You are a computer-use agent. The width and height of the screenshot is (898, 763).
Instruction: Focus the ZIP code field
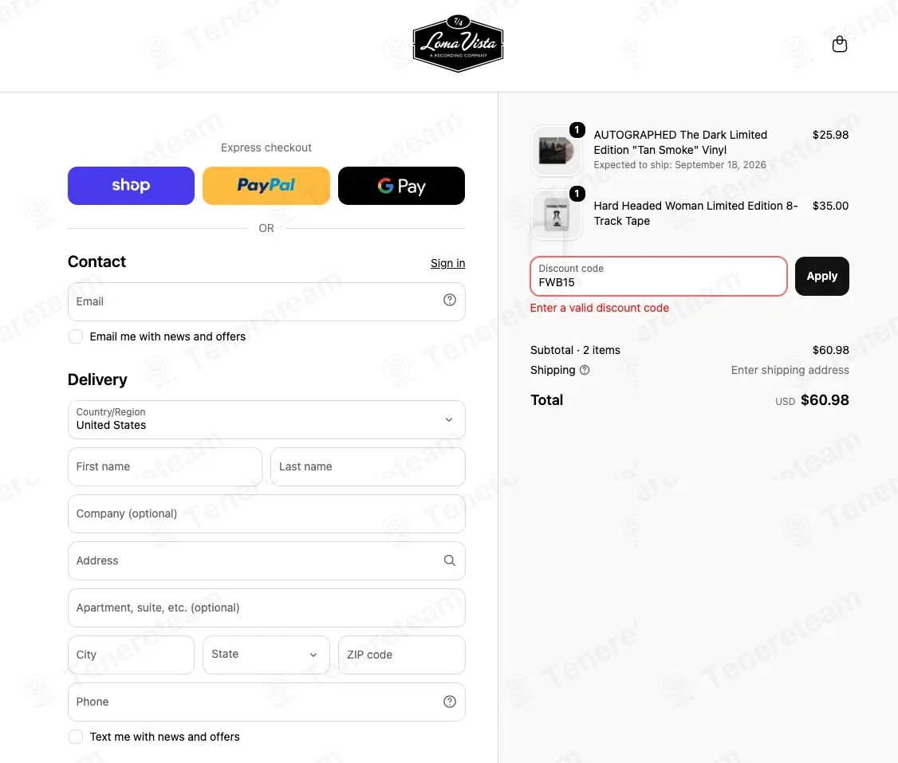(401, 655)
